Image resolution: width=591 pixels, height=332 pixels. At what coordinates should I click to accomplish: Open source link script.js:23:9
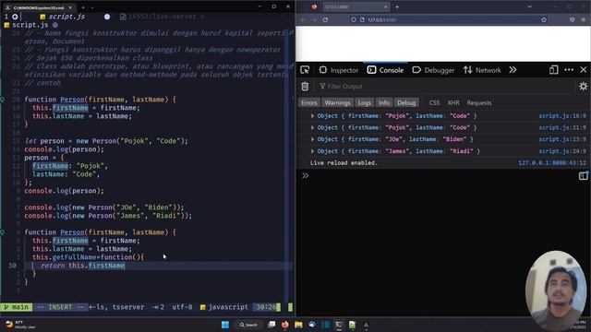point(562,139)
